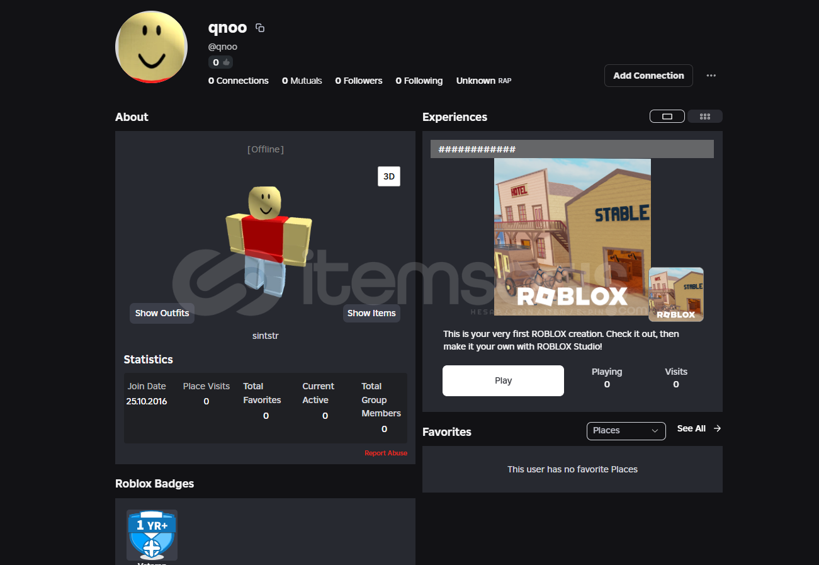This screenshot has width=819, height=565.
Task: Click the Visits count label in Experiences
Action: click(676, 372)
